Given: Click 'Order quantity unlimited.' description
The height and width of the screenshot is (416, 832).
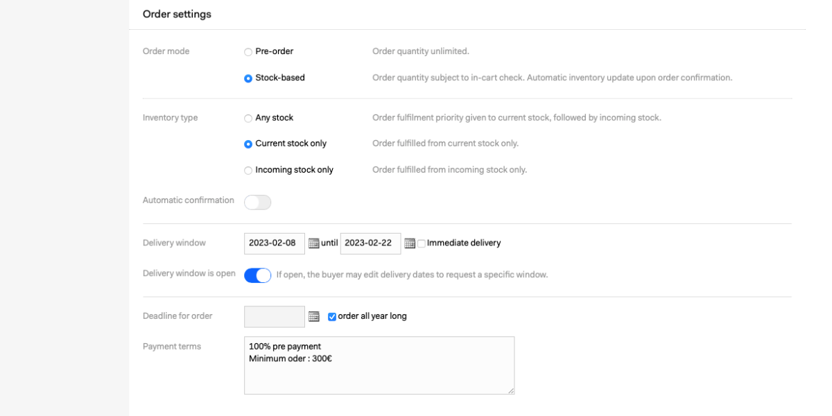Looking at the screenshot, I should (421, 51).
